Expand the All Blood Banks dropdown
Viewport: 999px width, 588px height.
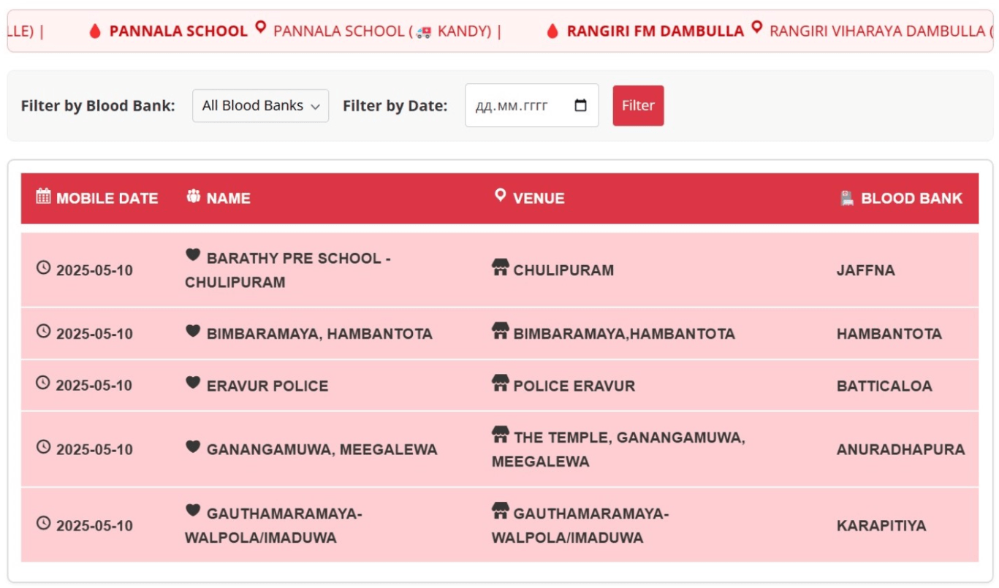[x=260, y=106]
